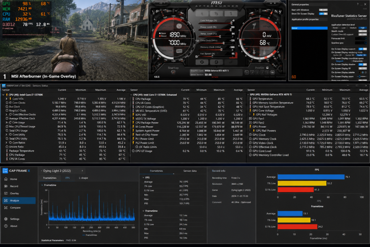Viewport: 370px width, 247px height.
Task: Open Analyze page in CapFrameX
Action: [x=19, y=200]
